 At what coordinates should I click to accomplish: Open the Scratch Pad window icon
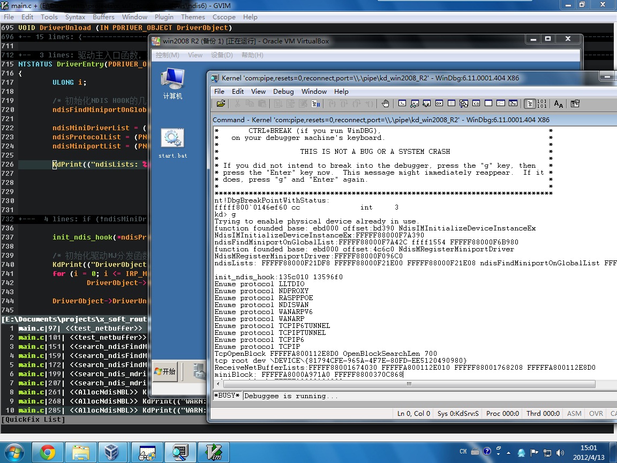pyautogui.click(x=488, y=103)
